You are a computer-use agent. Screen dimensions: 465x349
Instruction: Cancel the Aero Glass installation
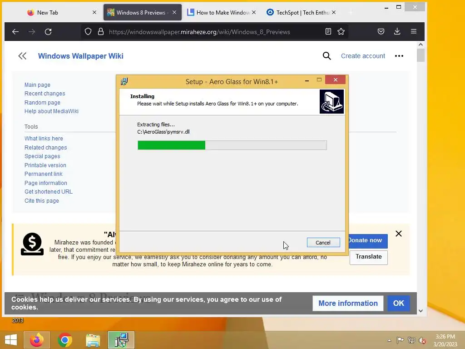coord(323,243)
